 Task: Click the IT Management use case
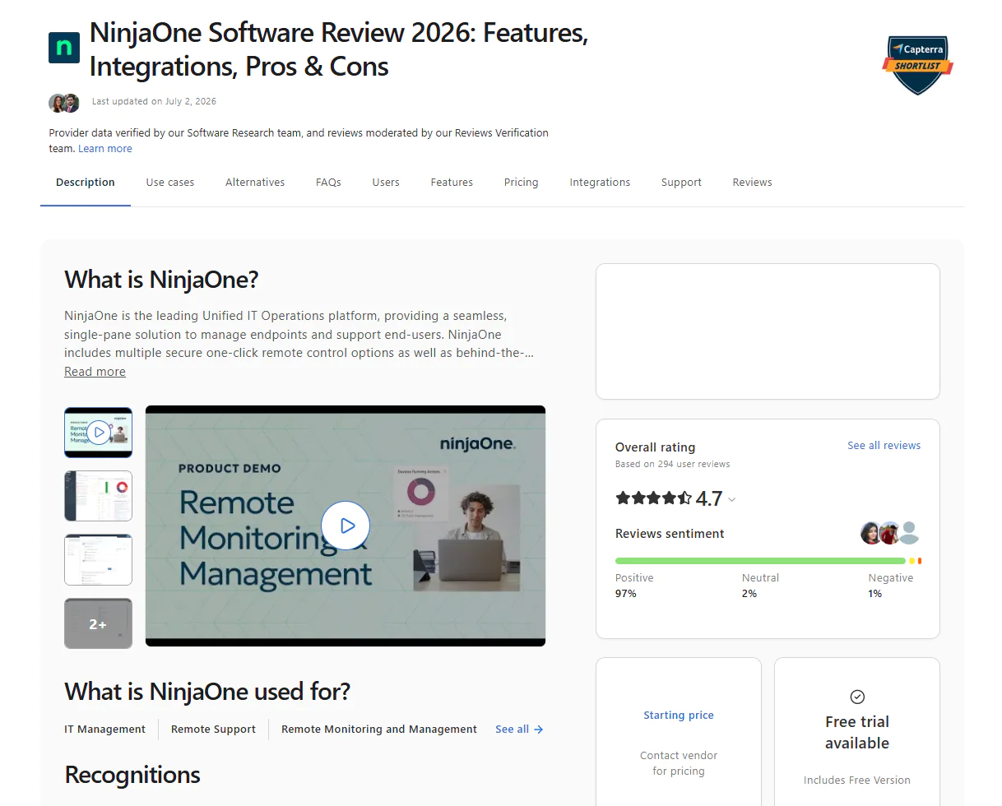(105, 730)
